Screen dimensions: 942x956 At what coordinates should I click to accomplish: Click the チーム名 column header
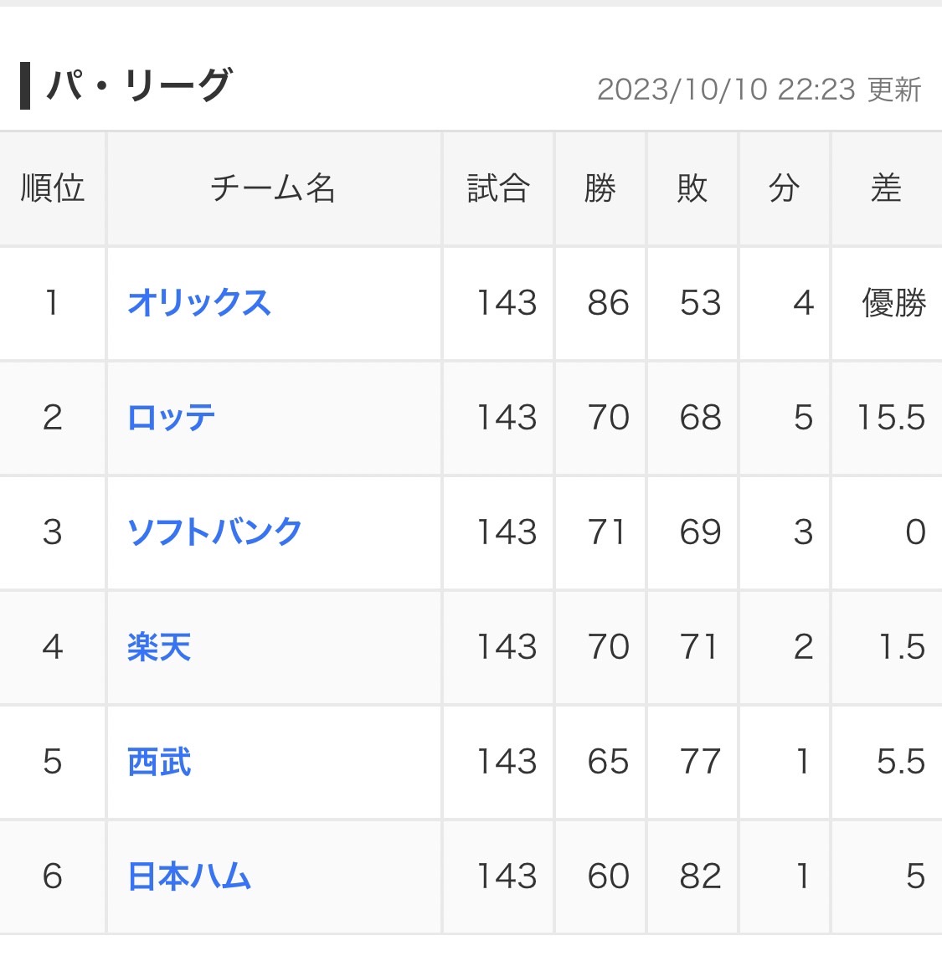(273, 188)
